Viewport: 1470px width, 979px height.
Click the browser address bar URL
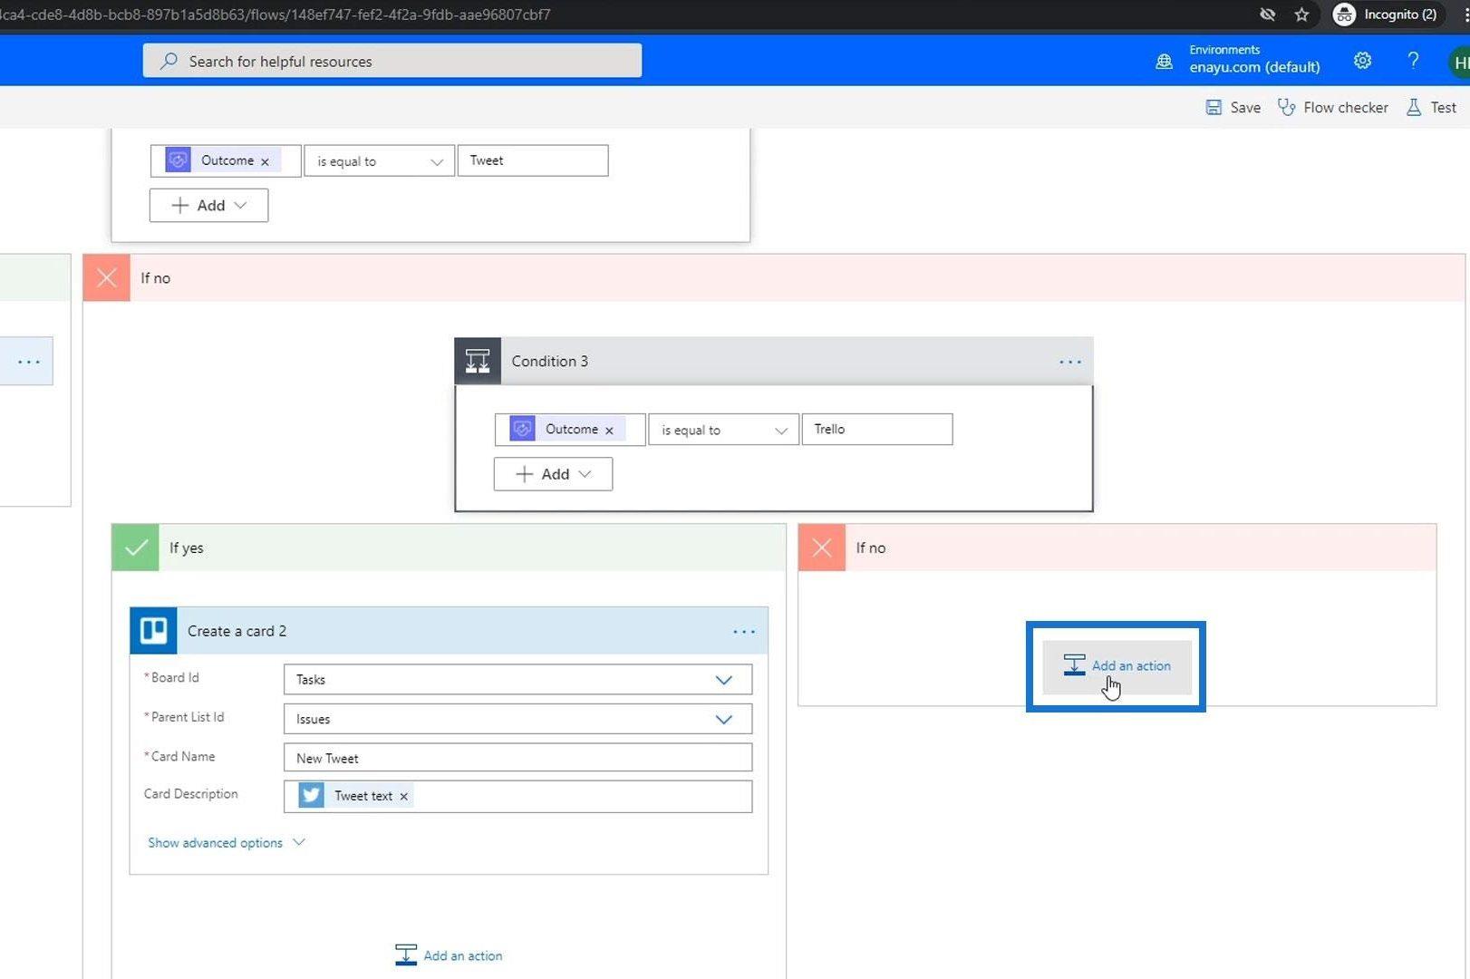[275, 15]
